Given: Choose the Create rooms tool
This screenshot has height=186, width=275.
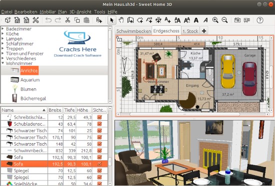Looking at the screenshot, I should click(140, 20).
